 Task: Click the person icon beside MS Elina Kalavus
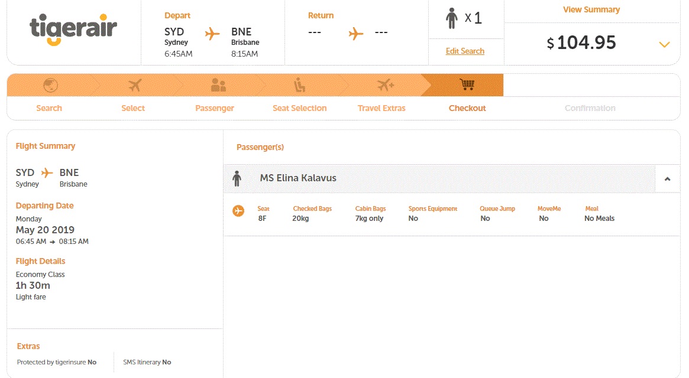coord(237,178)
